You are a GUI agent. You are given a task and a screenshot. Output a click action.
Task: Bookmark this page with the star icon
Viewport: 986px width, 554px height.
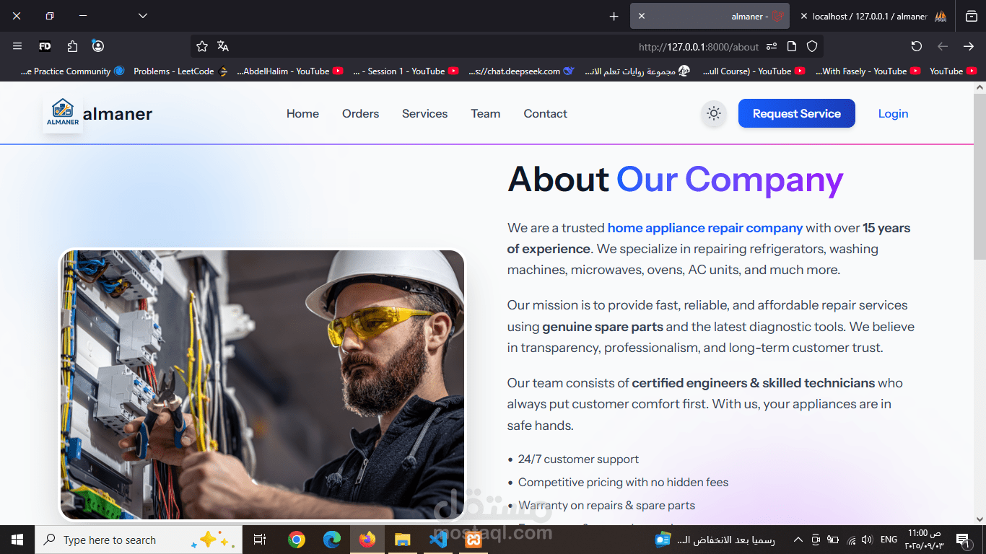pos(202,46)
